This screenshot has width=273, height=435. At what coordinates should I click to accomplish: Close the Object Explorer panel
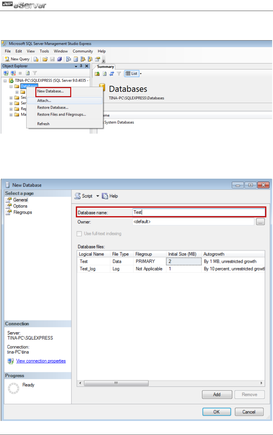click(87, 66)
